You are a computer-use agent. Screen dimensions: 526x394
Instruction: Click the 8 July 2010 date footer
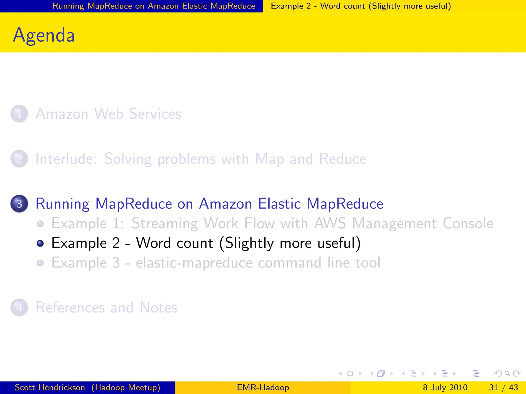(x=445, y=387)
